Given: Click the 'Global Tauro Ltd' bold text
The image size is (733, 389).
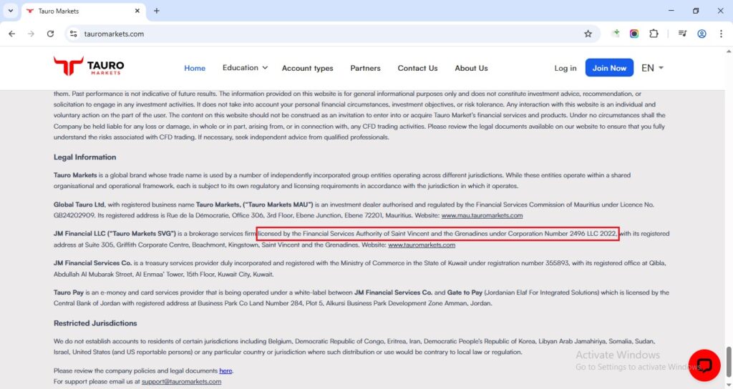Looking at the screenshot, I should tap(79, 205).
